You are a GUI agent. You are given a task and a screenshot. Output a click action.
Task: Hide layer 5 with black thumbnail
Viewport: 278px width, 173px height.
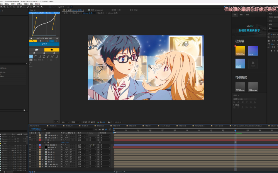point(30,147)
